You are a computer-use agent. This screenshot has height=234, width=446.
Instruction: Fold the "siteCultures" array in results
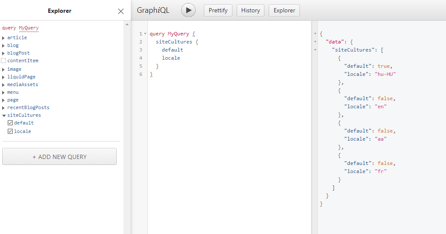click(315, 50)
